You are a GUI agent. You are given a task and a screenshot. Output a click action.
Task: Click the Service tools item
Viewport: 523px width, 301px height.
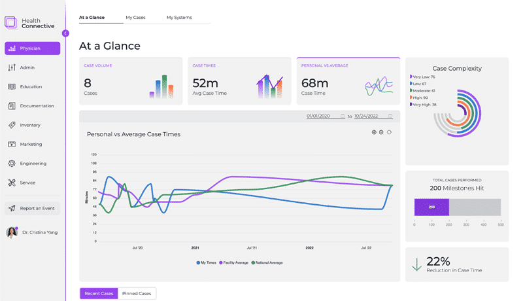[27, 183]
